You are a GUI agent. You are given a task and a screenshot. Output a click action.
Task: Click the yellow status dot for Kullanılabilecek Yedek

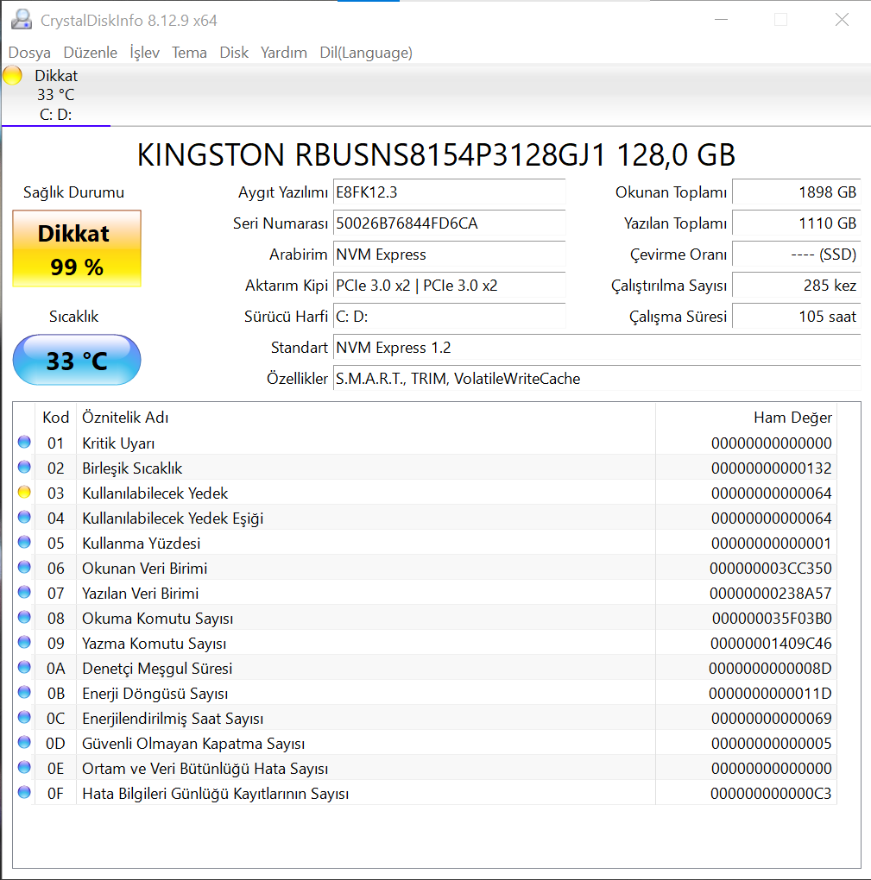click(x=24, y=492)
